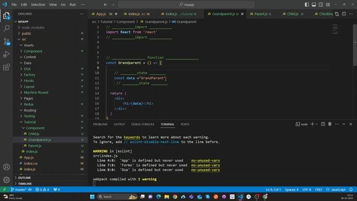This screenshot has height=201, width=357.
Task: Open Customize Layout icon
Action: [328, 4]
